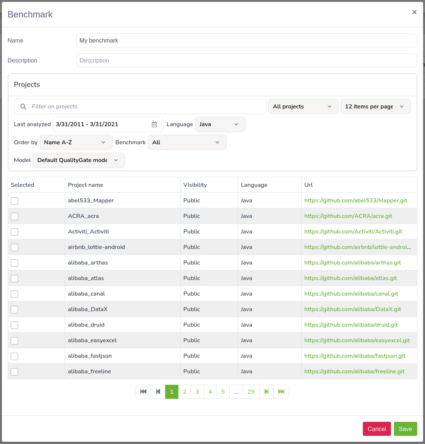
Task: Click the Name field containing My benchmark
Action: 247,41
